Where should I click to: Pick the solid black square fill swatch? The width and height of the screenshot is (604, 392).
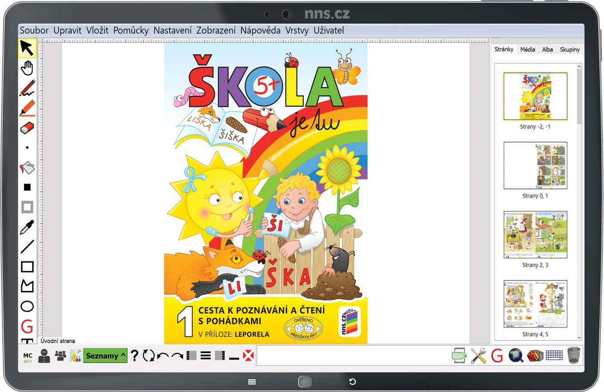(27, 187)
